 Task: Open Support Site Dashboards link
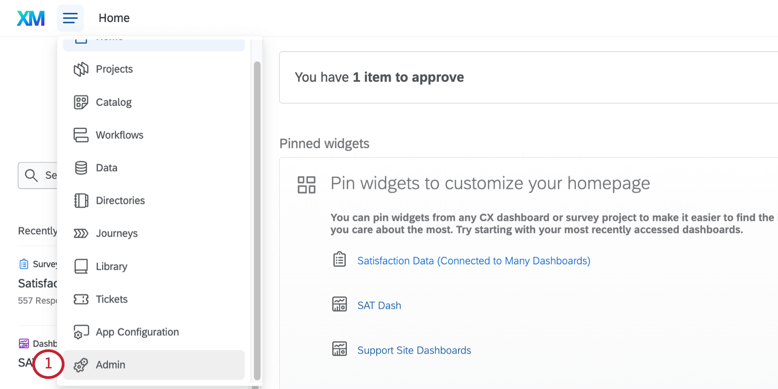click(x=414, y=351)
